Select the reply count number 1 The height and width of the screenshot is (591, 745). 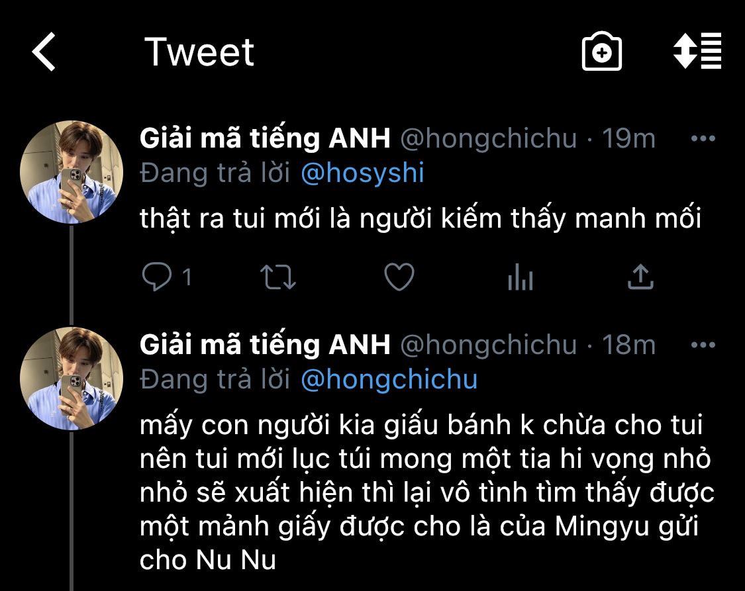click(x=187, y=277)
